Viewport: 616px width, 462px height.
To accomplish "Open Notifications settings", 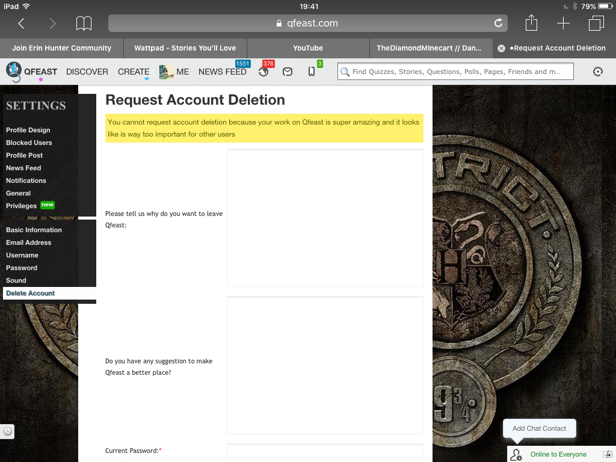I will (26, 180).
